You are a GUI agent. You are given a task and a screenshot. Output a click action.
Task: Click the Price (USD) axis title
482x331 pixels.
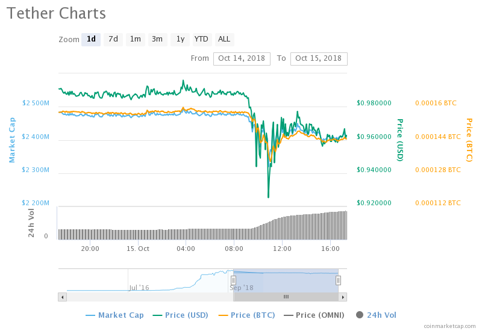pyautogui.click(x=399, y=140)
